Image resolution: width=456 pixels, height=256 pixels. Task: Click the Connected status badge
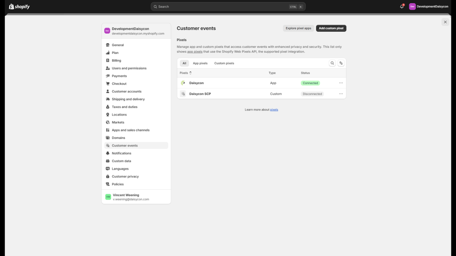click(310, 83)
